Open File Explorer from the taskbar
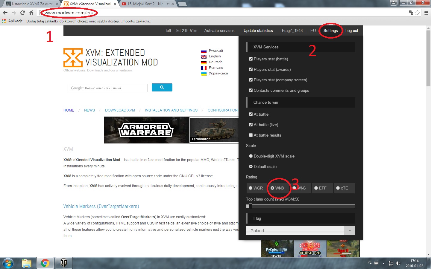The image size is (431, 269). click(27, 263)
